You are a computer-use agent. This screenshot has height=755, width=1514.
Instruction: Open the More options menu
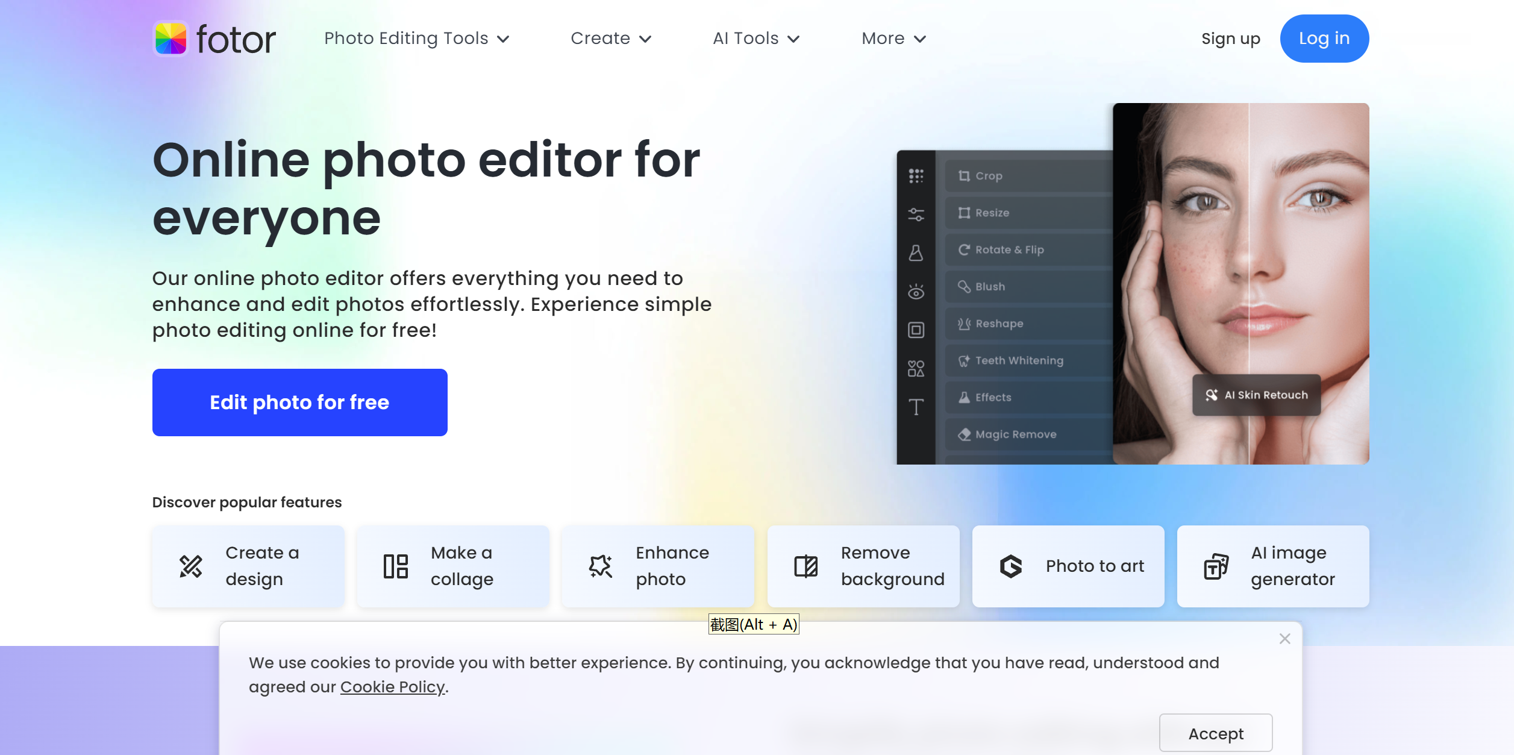893,39
